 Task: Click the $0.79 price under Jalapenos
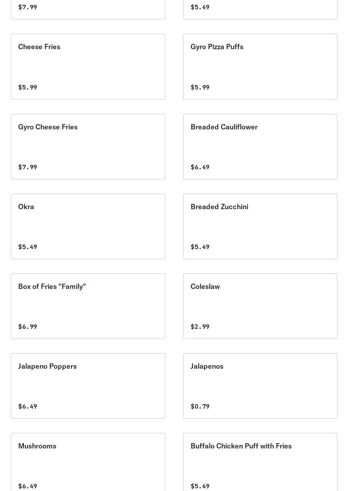click(200, 406)
